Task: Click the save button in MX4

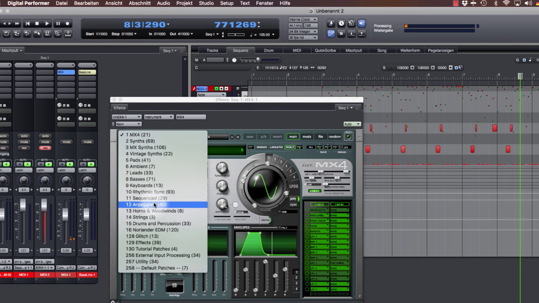Action: pyautogui.click(x=250, y=137)
